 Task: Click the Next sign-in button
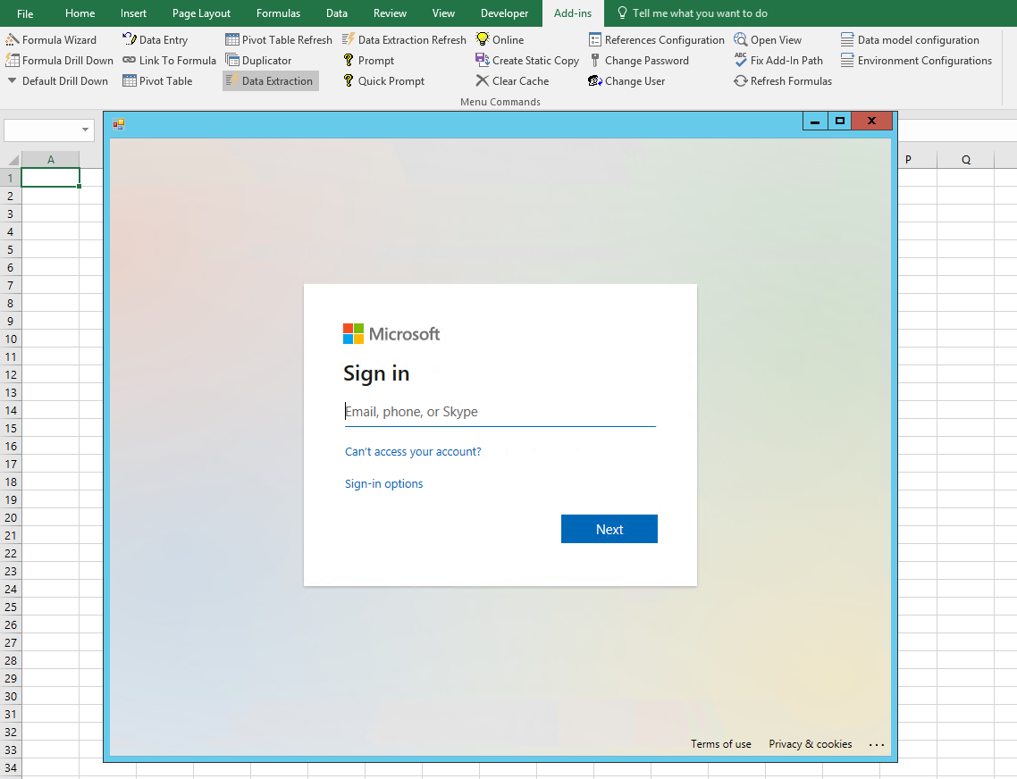(609, 529)
